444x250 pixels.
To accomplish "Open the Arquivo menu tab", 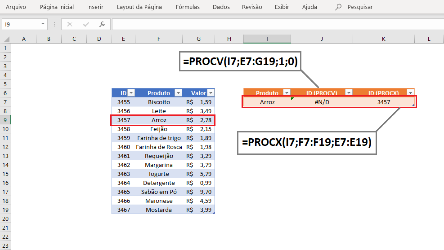I will coord(16,7).
